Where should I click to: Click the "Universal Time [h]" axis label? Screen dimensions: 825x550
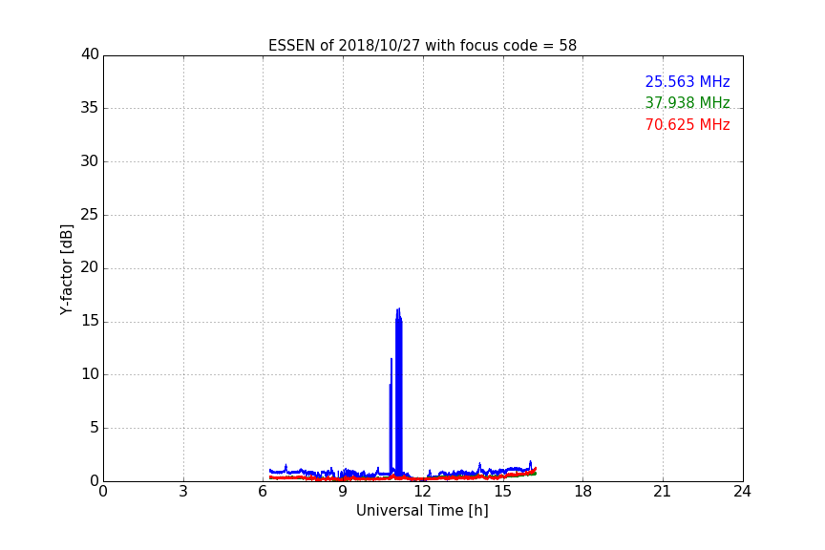(422, 511)
